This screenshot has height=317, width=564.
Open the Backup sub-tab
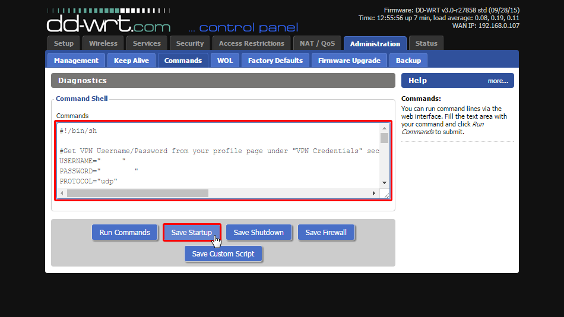click(408, 61)
